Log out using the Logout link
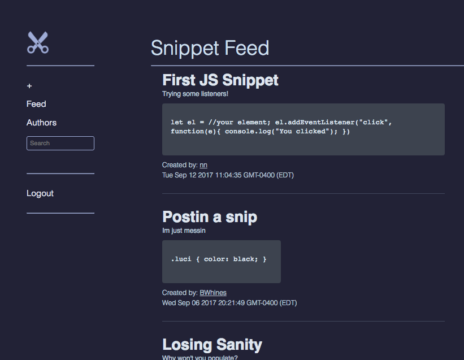This screenshot has width=464, height=360. click(x=40, y=193)
